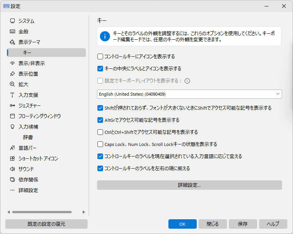Enable コントロールキーにアイコンを表示する checkbox
The image size is (293, 234).
coord(100,56)
